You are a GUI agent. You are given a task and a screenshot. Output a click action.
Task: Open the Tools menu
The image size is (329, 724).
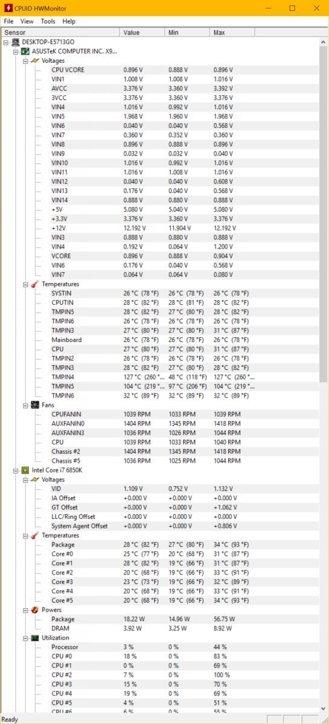pyautogui.click(x=48, y=21)
